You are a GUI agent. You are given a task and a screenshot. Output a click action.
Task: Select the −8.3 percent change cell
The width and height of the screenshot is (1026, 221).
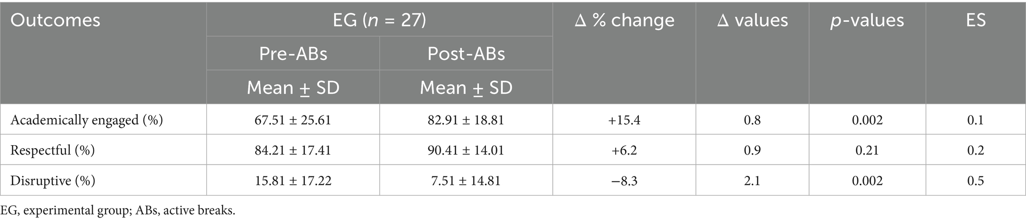[x=624, y=180]
